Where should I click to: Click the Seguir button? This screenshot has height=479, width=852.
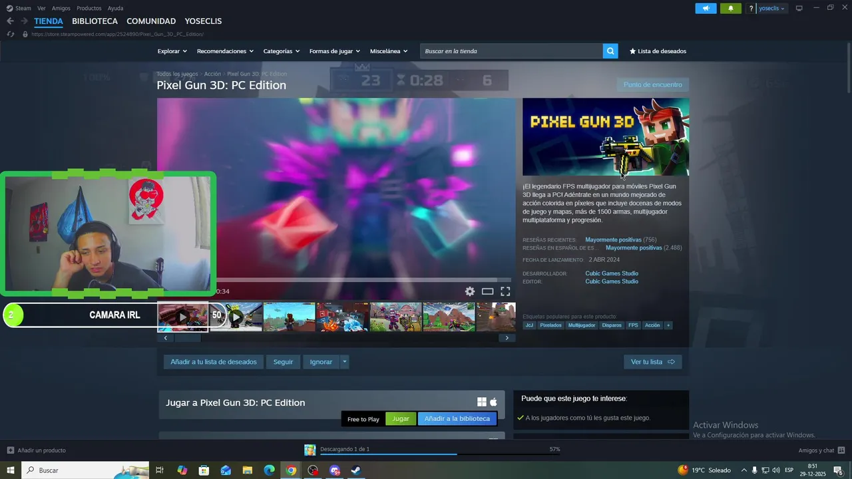(283, 362)
